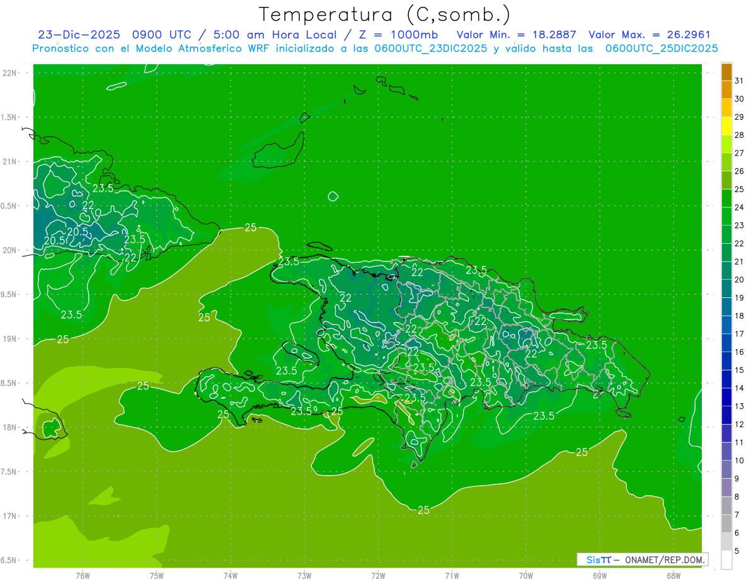This screenshot has height=584, width=756.
Task: Click the white legend swatch below 5
Action: point(726,560)
